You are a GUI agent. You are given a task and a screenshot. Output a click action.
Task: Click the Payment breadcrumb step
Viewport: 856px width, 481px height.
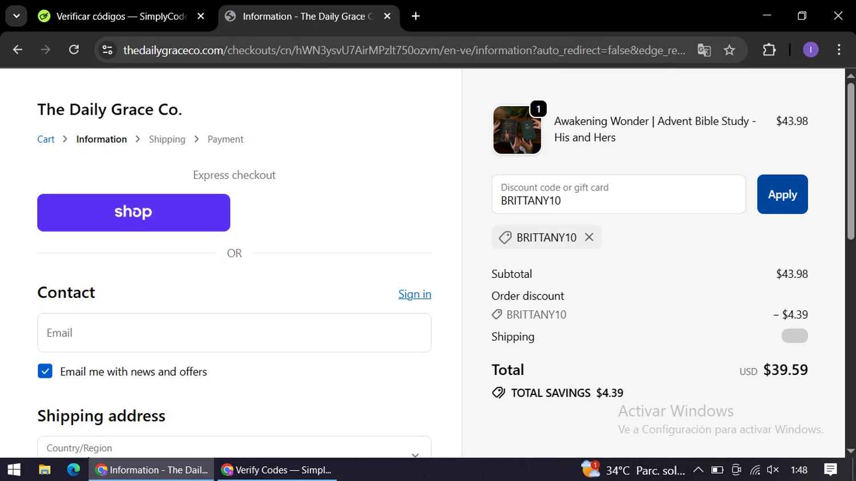(225, 139)
